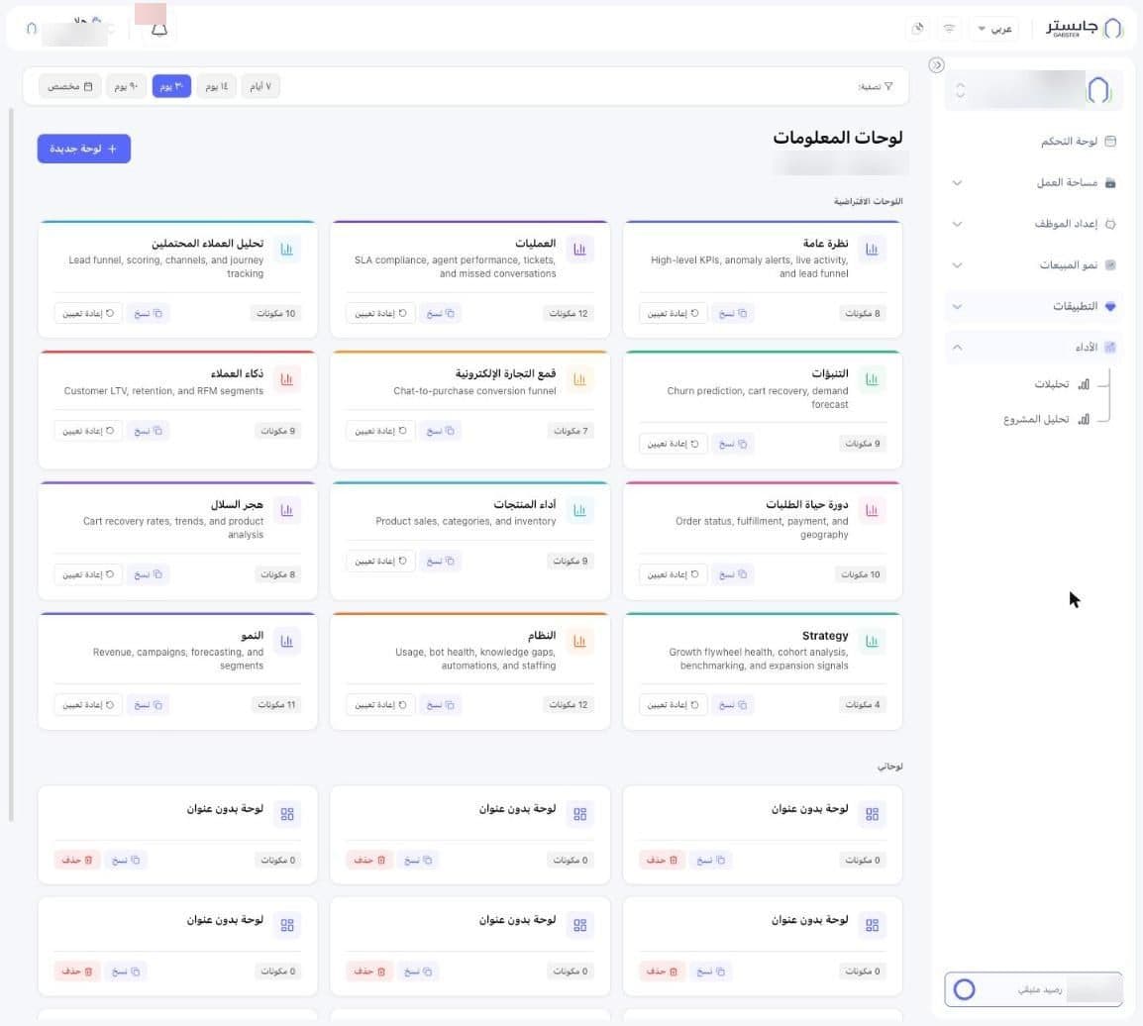Open the عربي language dropdown
The height and width of the screenshot is (1026, 1143).
(x=995, y=29)
